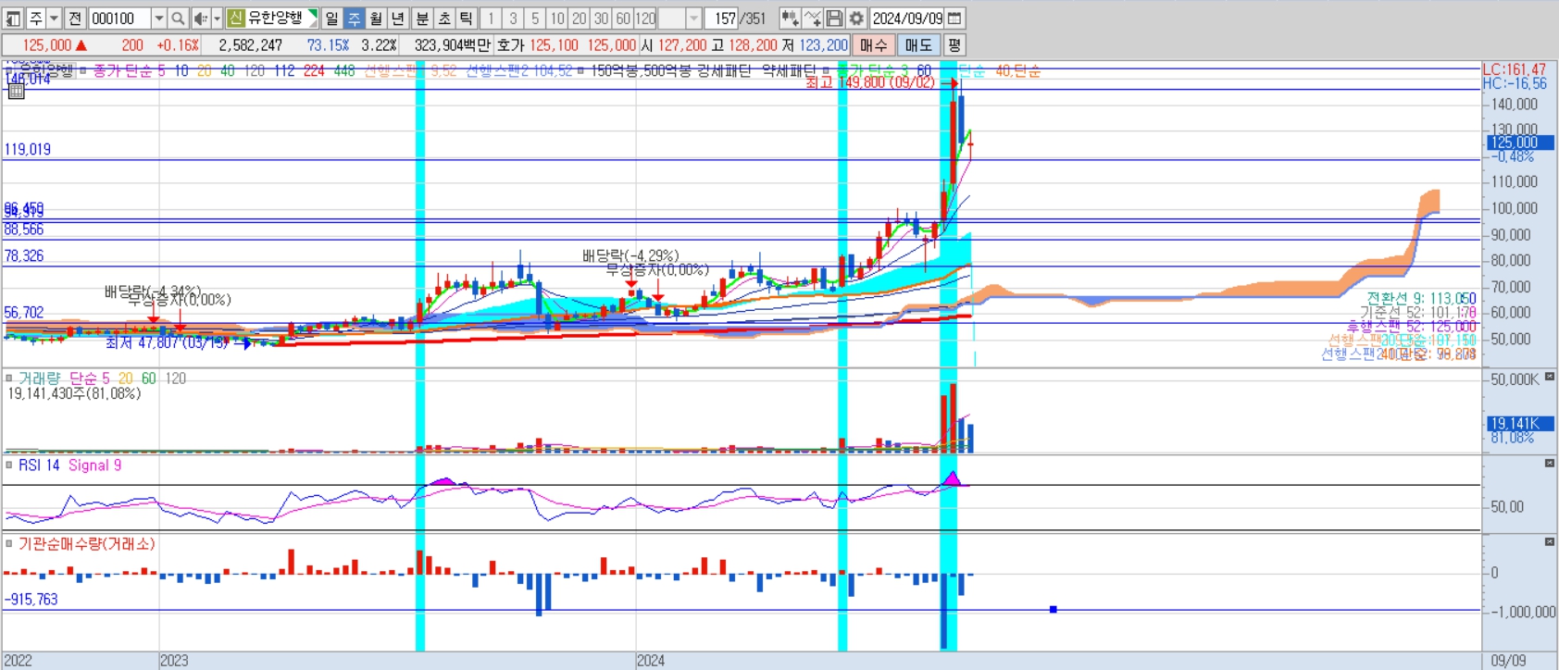This screenshot has height=670, width=1559.
Task: Click the 최고 149,800 (09/02) high label
Action: tap(870, 82)
